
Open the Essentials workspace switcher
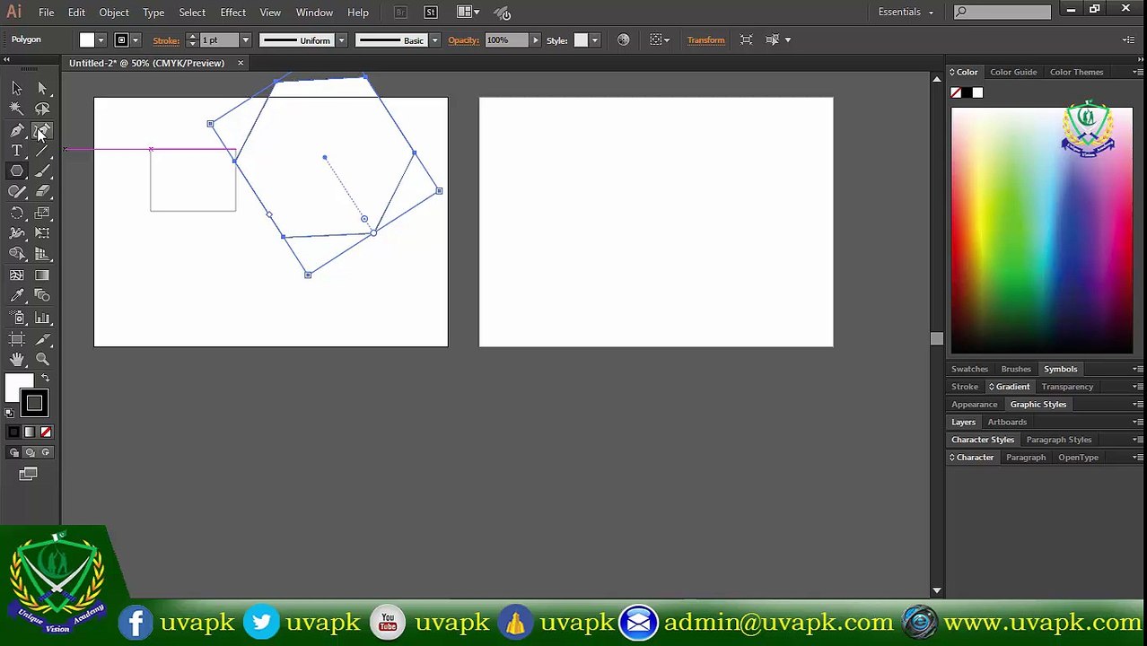[x=906, y=12]
